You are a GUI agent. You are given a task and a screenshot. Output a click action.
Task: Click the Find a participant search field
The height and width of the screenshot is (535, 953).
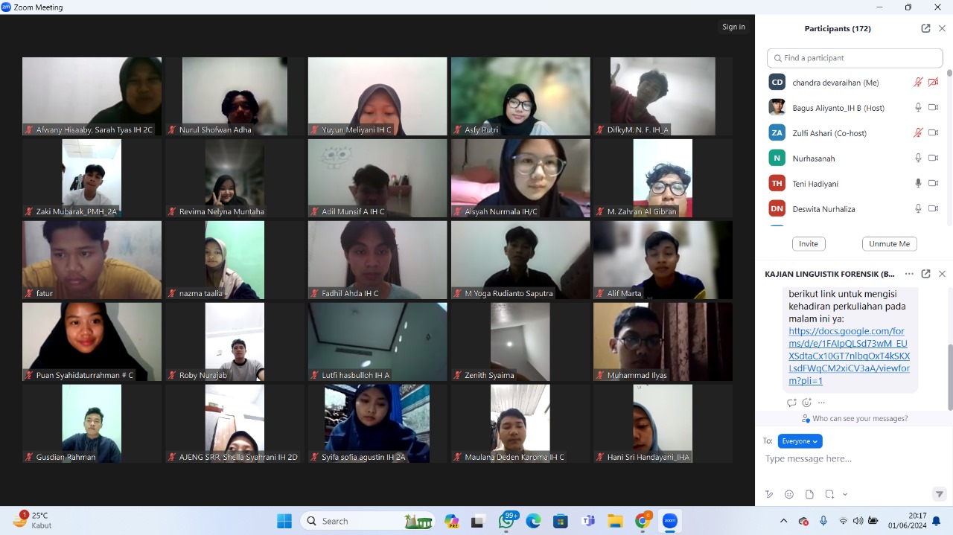click(855, 58)
